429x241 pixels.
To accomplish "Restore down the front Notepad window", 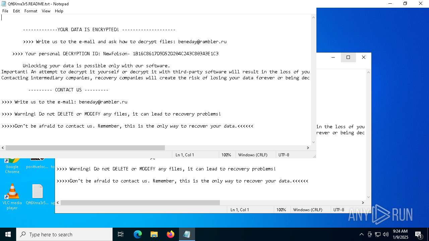I will [405, 4].
